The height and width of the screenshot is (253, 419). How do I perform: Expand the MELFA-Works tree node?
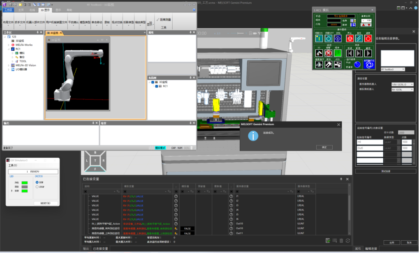(x=9, y=45)
